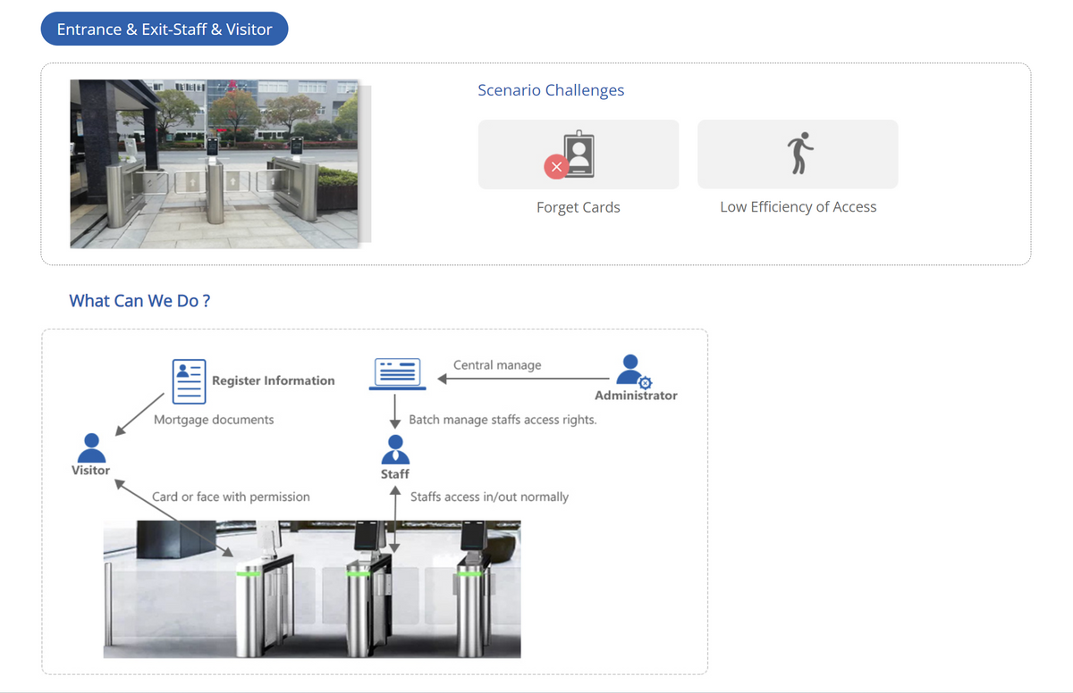Click the Visitor person icon
Image resolution: width=1073 pixels, height=693 pixels.
pyautogui.click(x=91, y=447)
